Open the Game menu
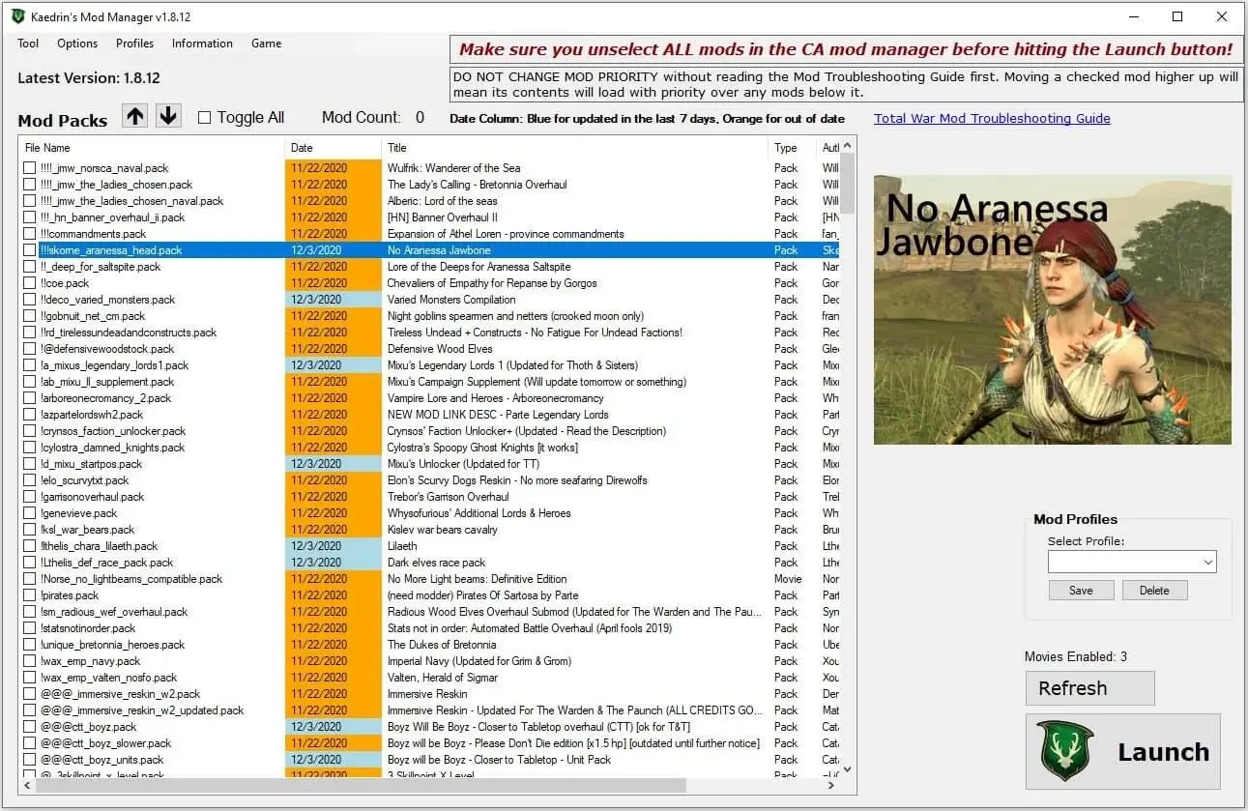This screenshot has height=811, width=1248. pyautogui.click(x=266, y=43)
